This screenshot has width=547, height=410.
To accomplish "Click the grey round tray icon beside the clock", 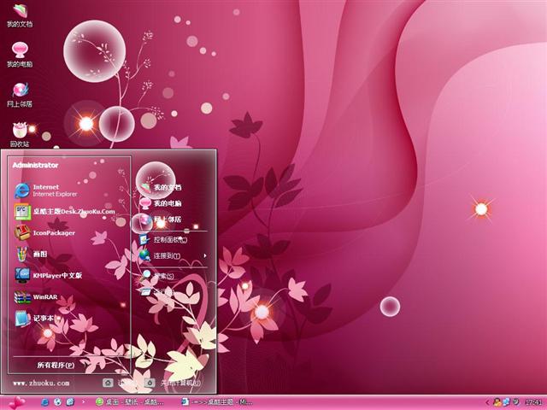I will click(515, 402).
